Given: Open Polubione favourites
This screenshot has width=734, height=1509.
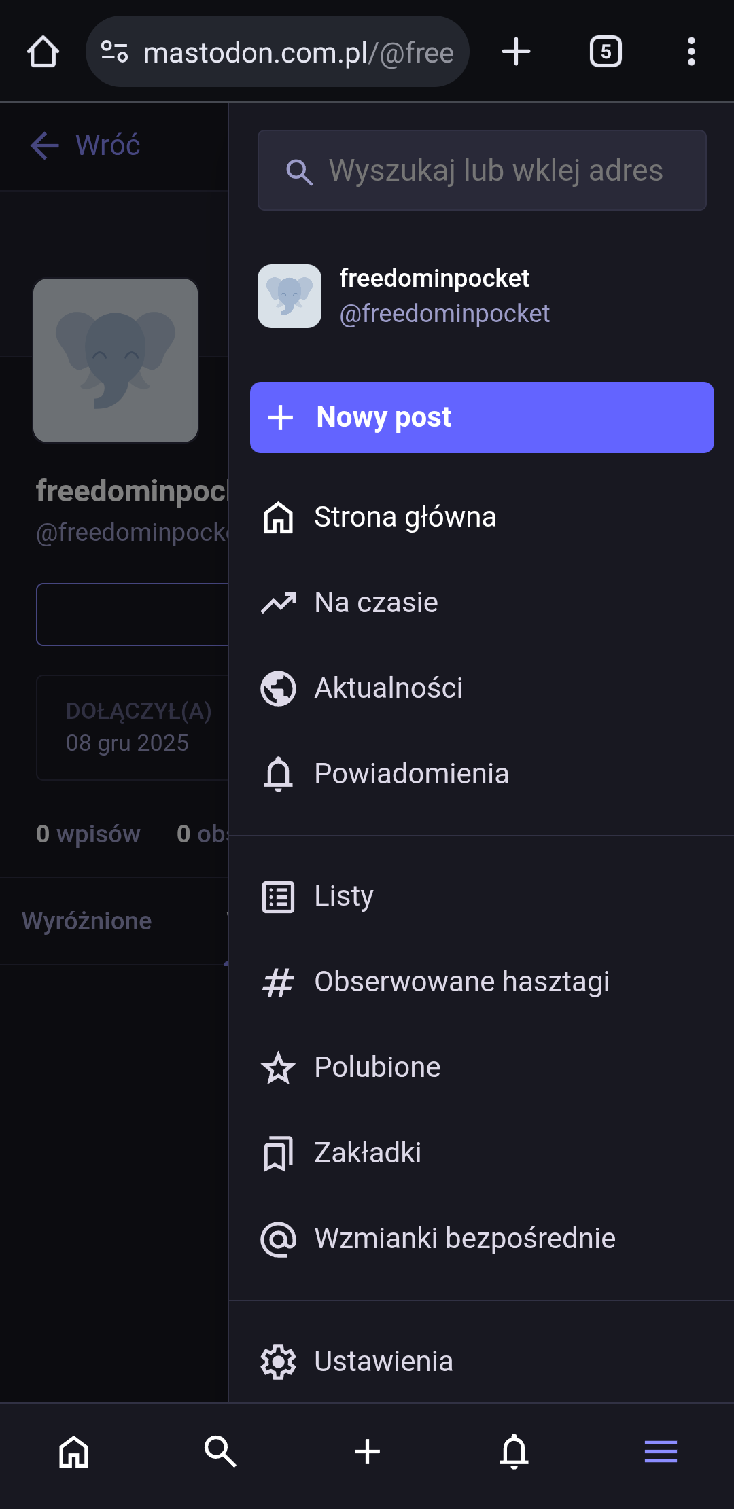Looking at the screenshot, I should 377,1067.
